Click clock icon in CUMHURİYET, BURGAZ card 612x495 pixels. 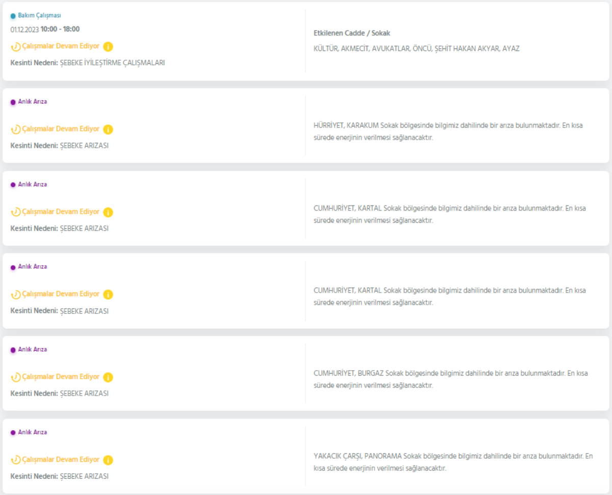(x=16, y=377)
